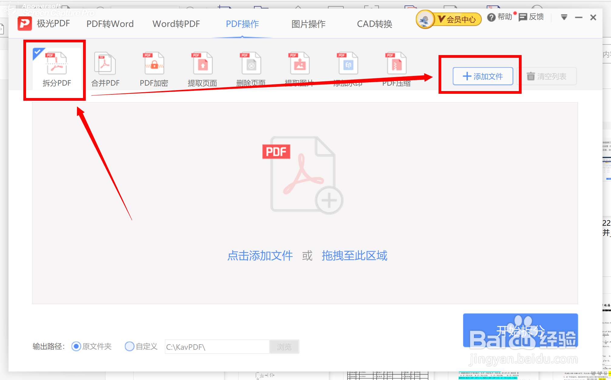Viewport: 611px width, 380px height.
Task: Click the 浏览 browse button
Action: coord(284,347)
